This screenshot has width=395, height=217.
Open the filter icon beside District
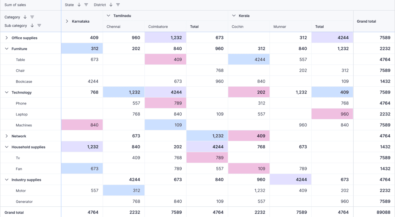click(118, 5)
